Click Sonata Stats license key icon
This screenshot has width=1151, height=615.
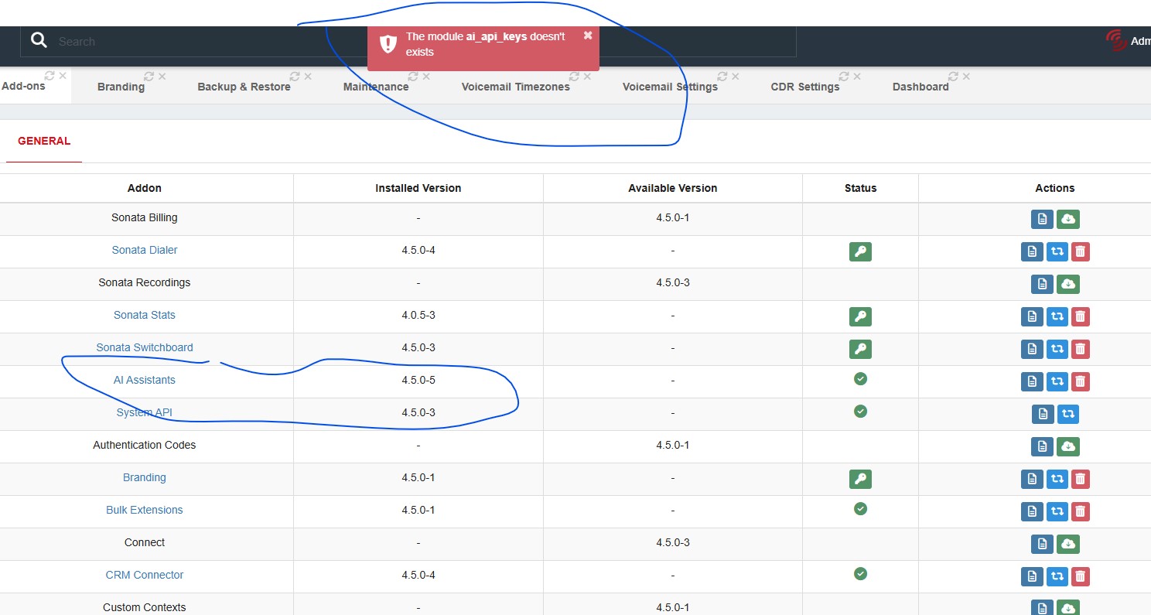860,316
